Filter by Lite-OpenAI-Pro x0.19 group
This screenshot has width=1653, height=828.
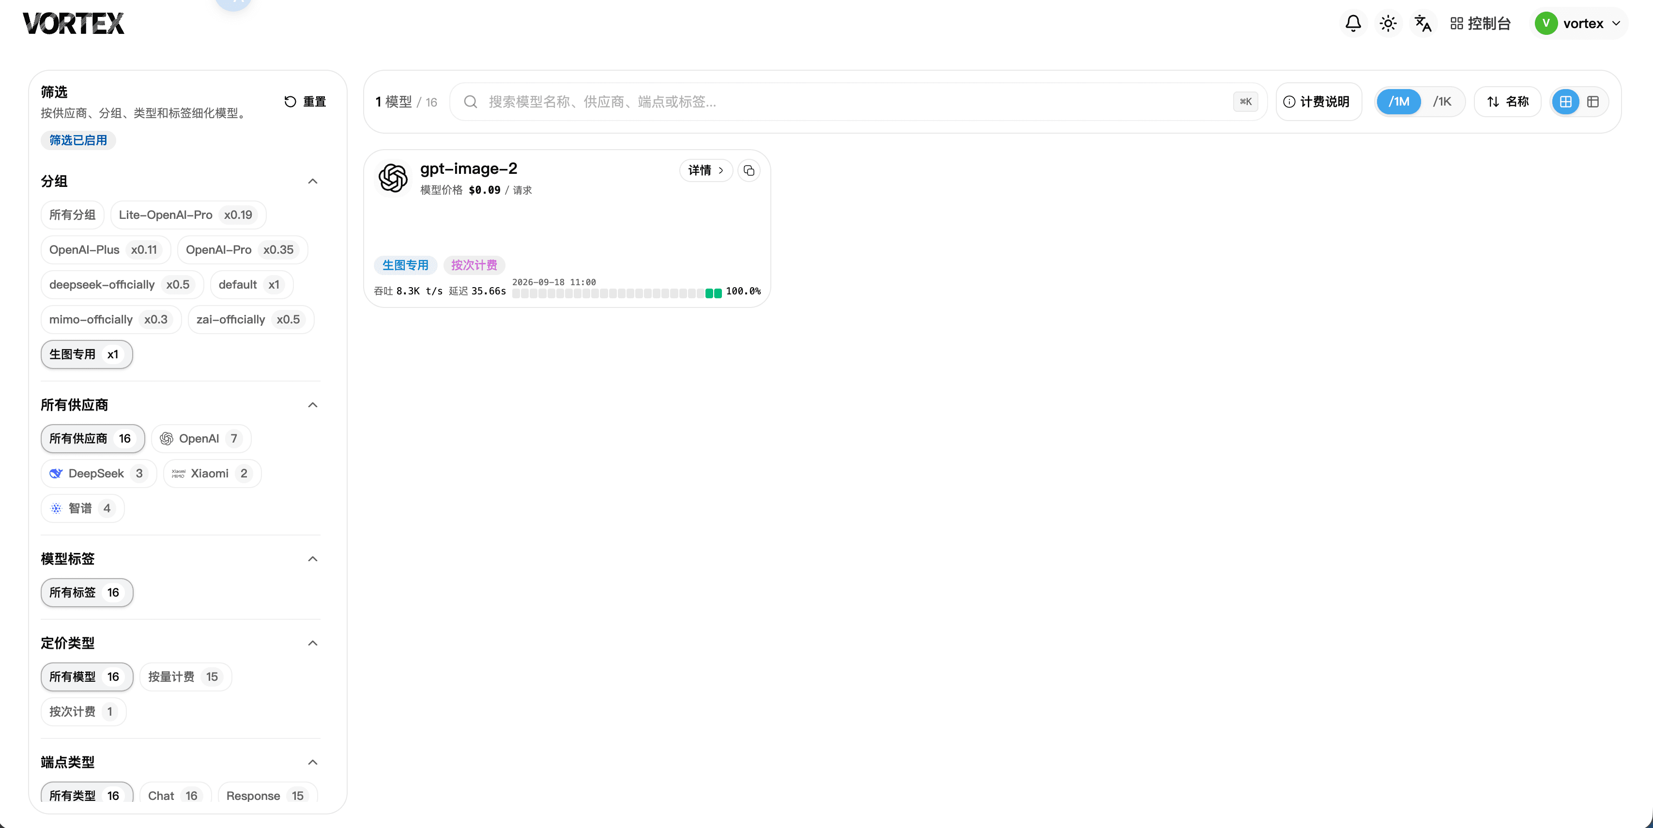tap(188, 215)
